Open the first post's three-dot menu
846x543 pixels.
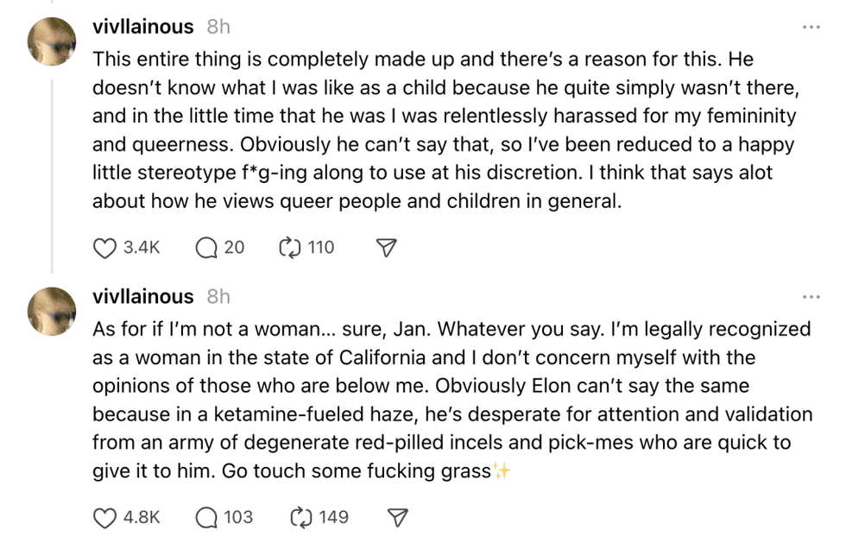pyautogui.click(x=811, y=27)
